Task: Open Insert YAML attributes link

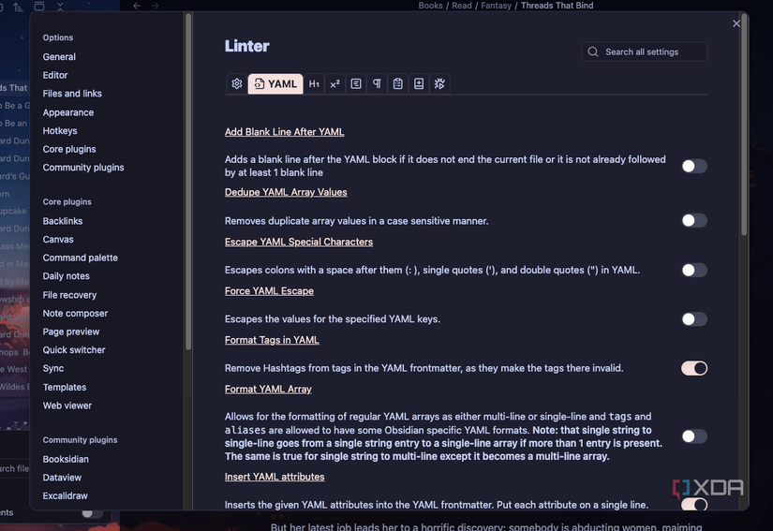Action: (275, 477)
